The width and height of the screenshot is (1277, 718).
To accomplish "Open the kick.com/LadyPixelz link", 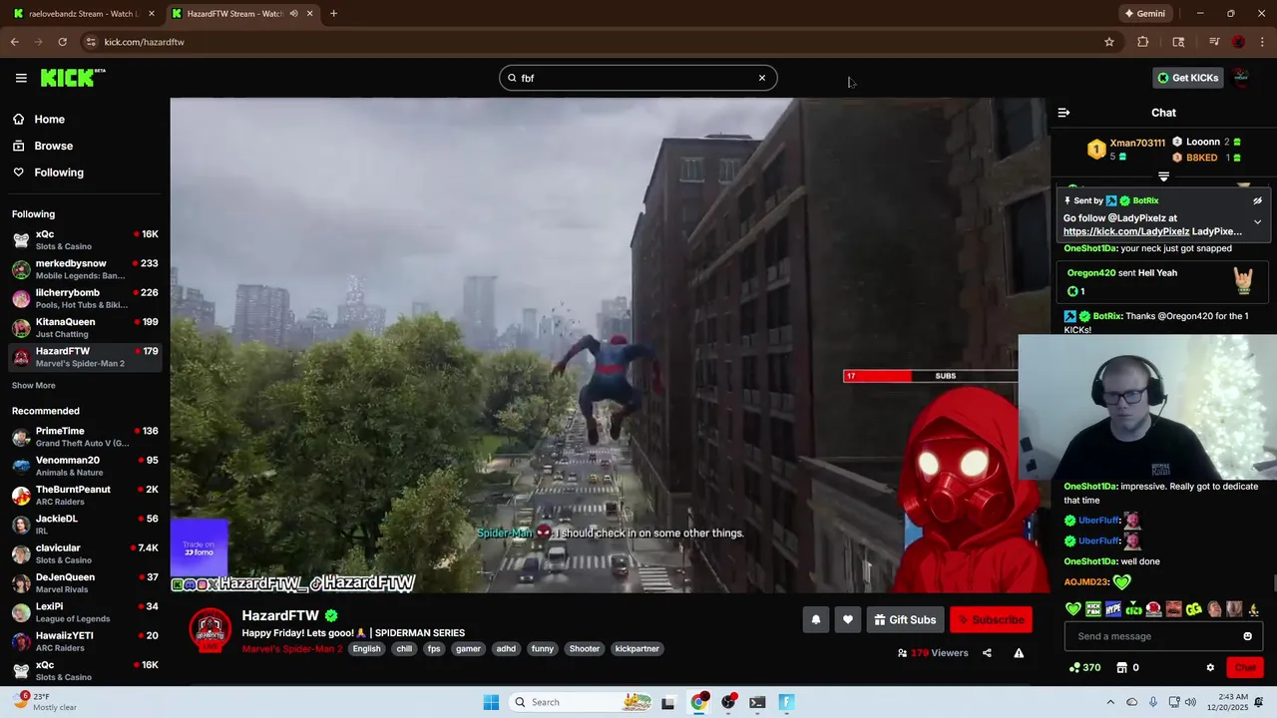I will [1126, 231].
